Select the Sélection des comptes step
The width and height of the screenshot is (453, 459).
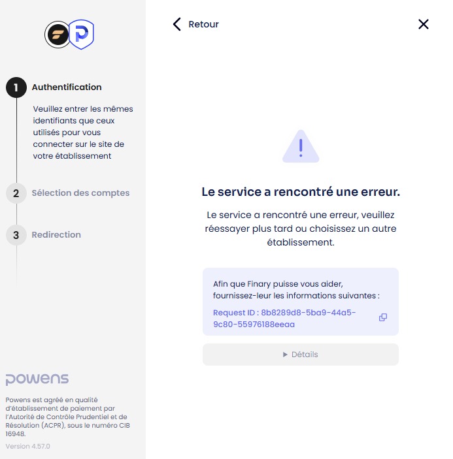pyautogui.click(x=80, y=193)
